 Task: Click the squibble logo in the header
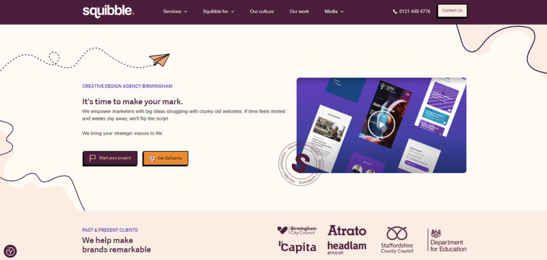click(109, 11)
